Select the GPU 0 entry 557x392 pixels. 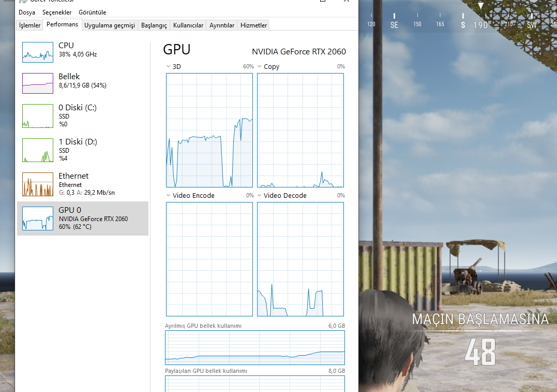83,219
